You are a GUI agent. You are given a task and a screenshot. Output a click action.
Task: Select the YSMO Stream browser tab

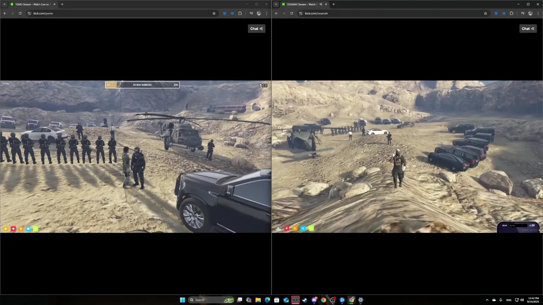point(33,4)
